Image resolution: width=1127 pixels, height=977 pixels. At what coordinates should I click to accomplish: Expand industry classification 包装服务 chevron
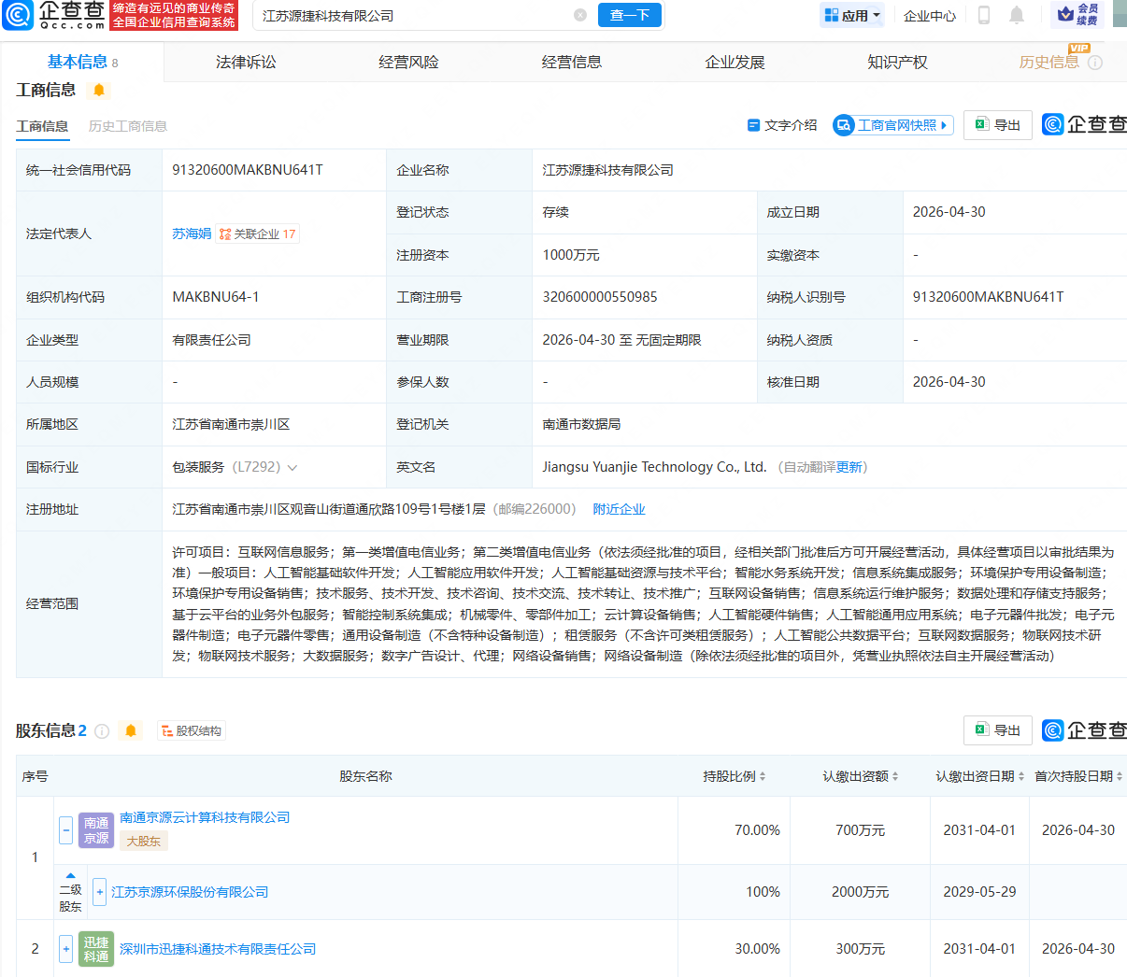click(x=292, y=467)
